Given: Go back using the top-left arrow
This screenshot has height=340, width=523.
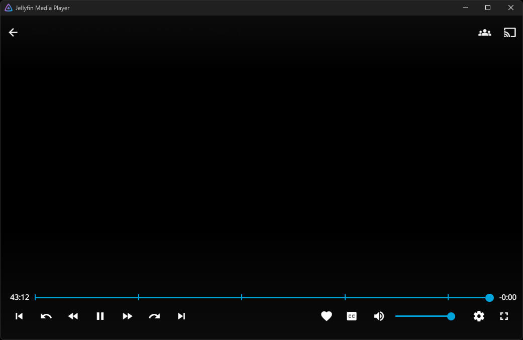Looking at the screenshot, I should click(x=13, y=33).
